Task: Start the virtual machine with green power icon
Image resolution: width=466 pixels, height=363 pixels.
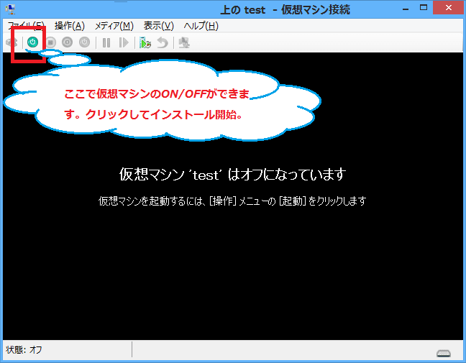Action: pos(32,42)
